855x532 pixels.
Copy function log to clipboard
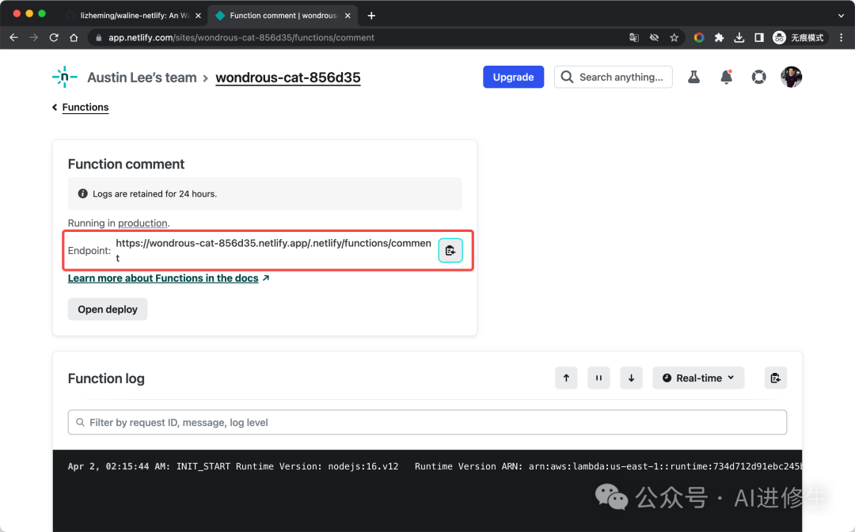click(x=775, y=378)
